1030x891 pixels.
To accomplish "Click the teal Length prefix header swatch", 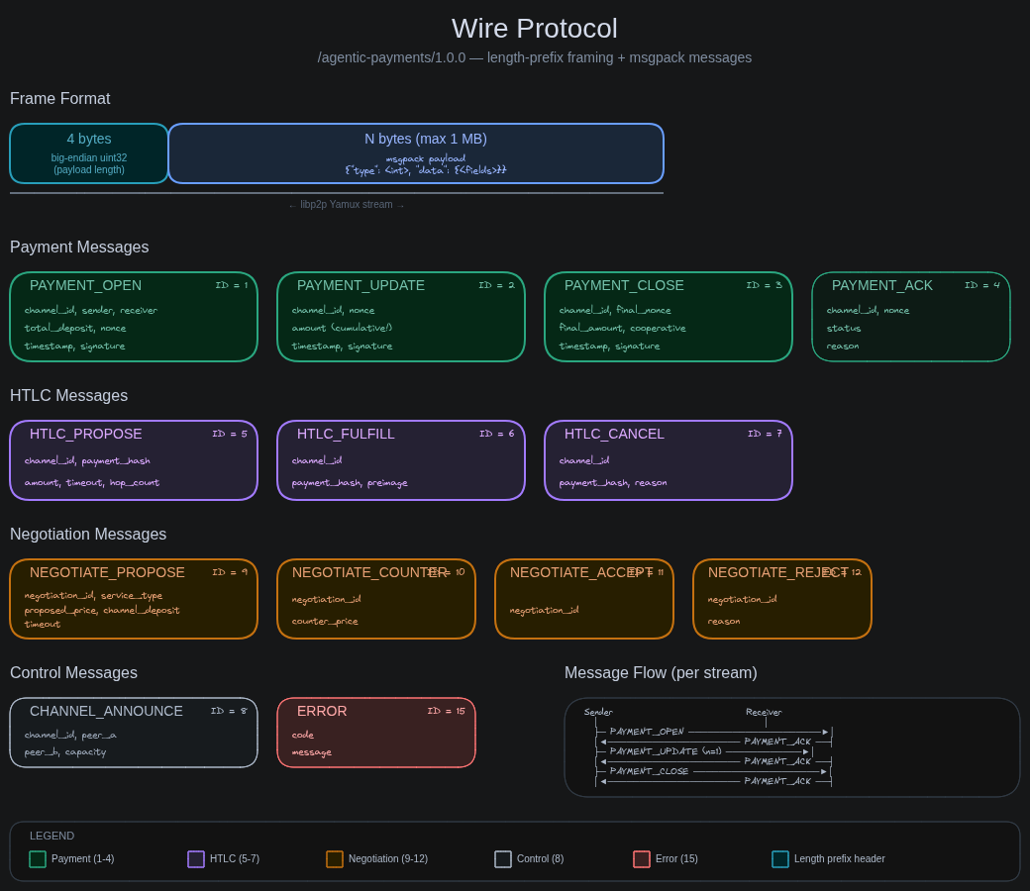I will click(780, 859).
